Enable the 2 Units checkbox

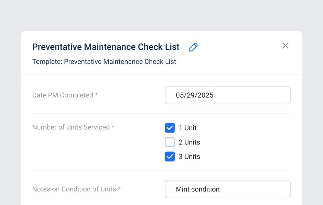click(x=170, y=142)
